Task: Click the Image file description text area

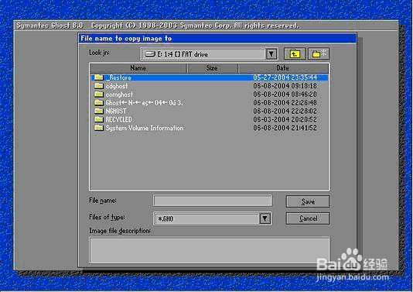Action: (x=210, y=250)
